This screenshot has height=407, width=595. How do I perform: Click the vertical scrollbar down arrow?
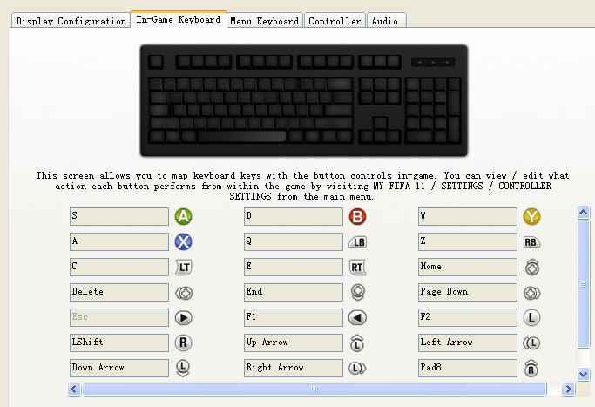tap(584, 374)
